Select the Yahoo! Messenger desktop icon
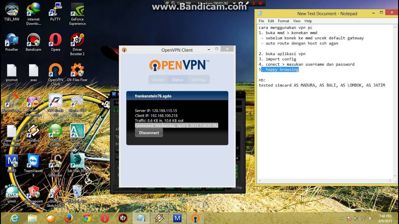This screenshot has width=399, height=224. (33, 105)
